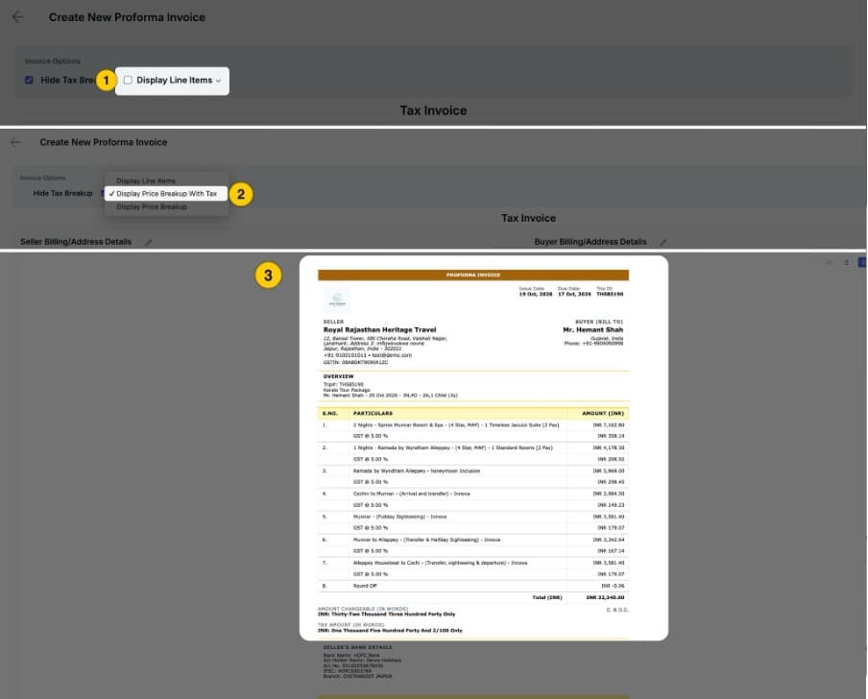Image resolution: width=868 pixels, height=699 pixels.
Task: Click row 7 Alleppey Houseboat to Cochin entry
Action: 440,563
